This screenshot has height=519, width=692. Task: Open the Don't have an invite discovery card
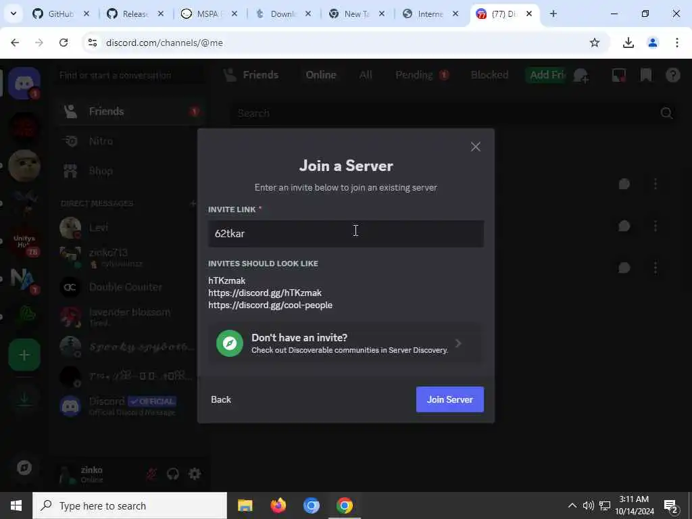pos(345,343)
